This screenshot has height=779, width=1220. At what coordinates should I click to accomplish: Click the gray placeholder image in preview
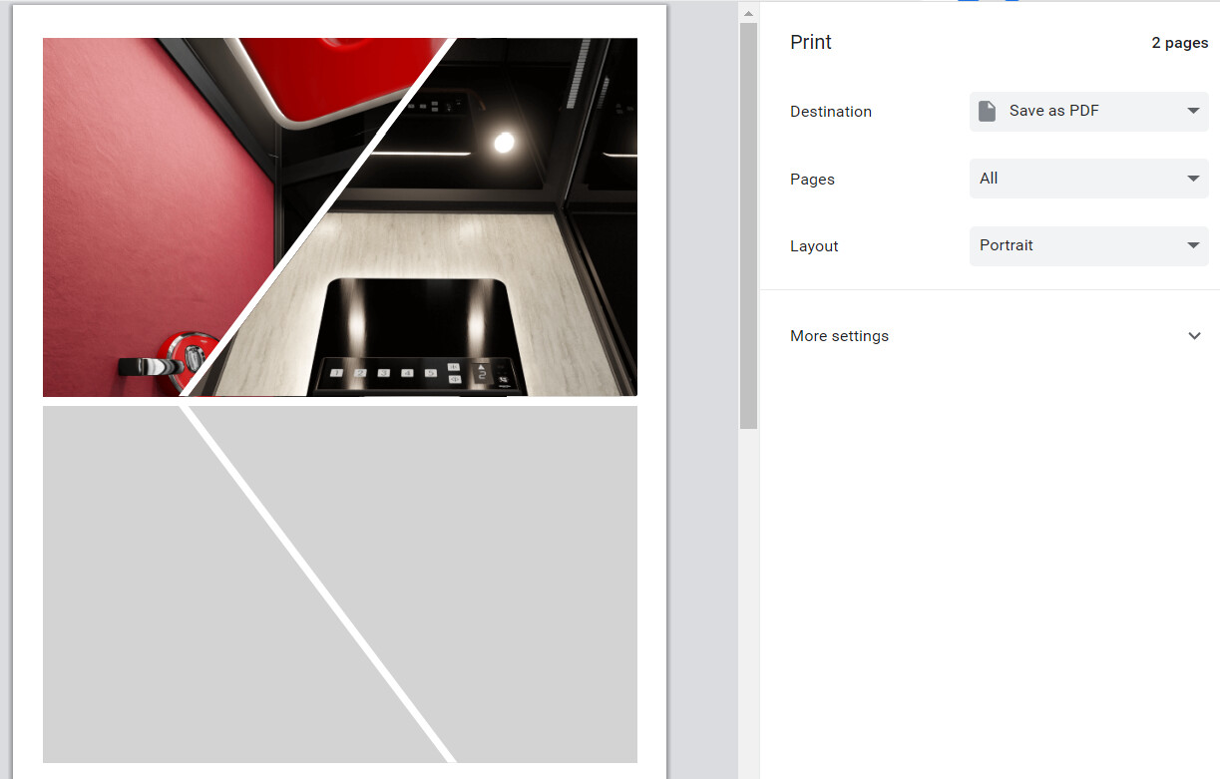(340, 584)
